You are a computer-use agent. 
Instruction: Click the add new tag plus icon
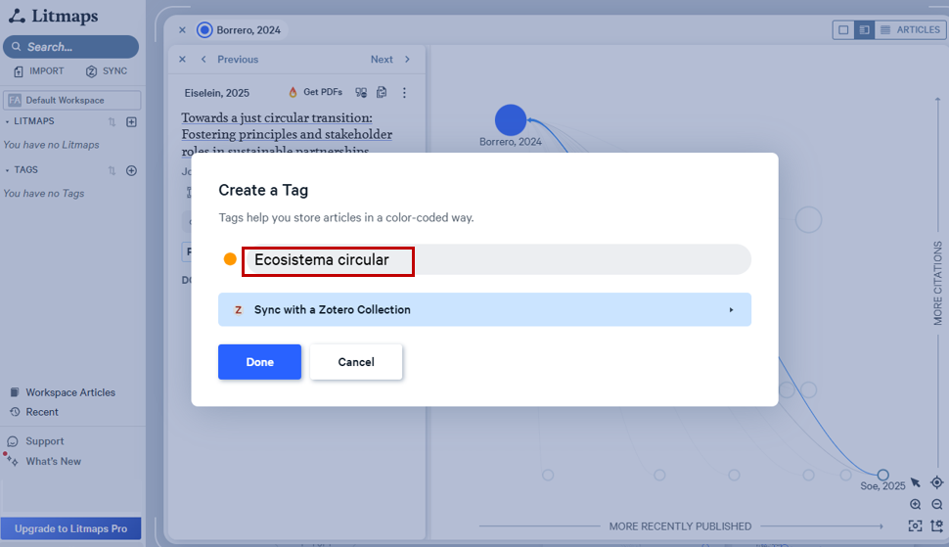point(132,170)
